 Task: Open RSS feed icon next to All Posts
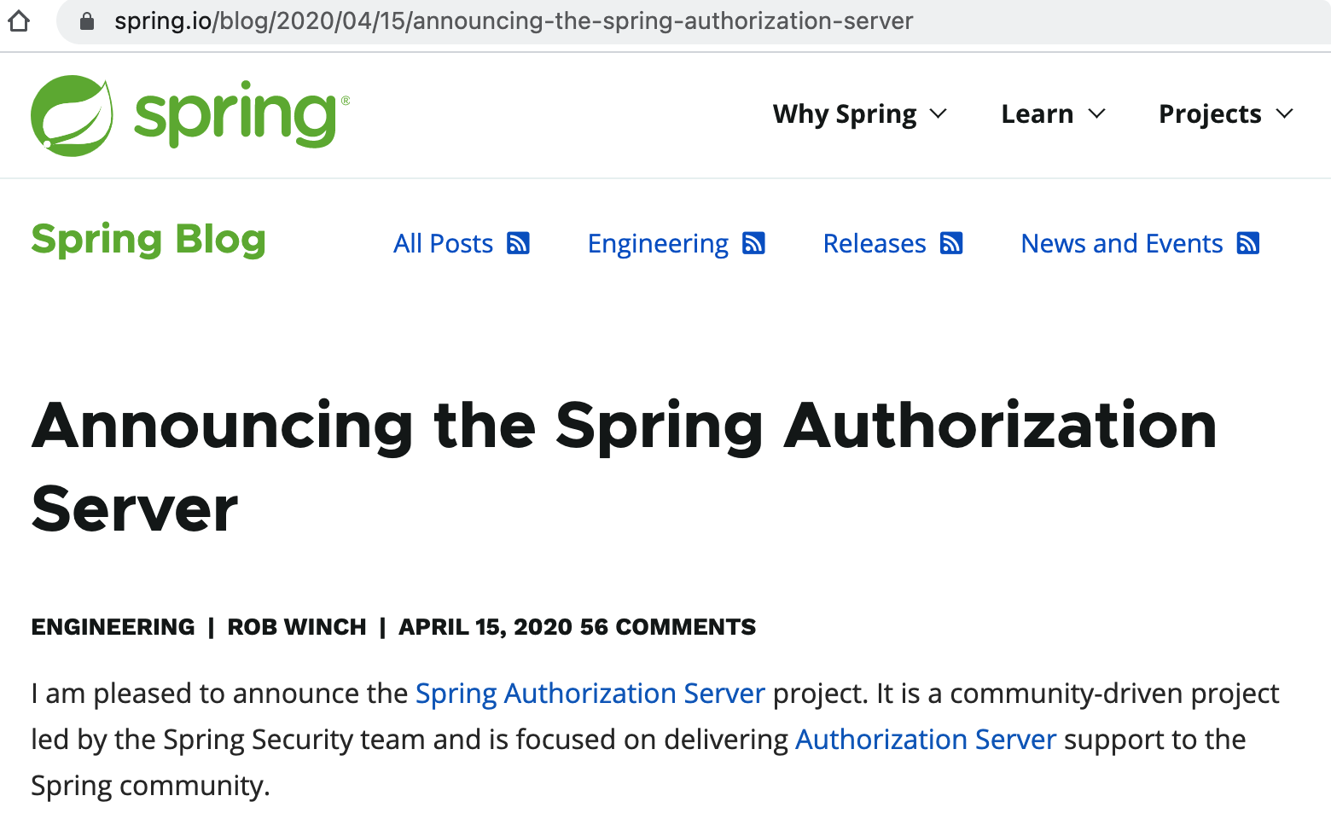click(x=518, y=243)
